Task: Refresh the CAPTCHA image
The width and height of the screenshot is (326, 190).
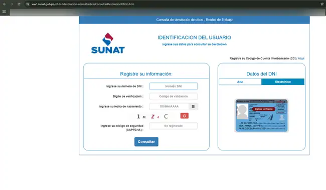Action: click(185, 116)
